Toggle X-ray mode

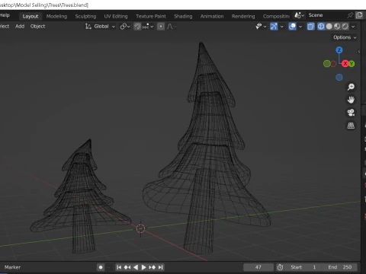coord(310,27)
